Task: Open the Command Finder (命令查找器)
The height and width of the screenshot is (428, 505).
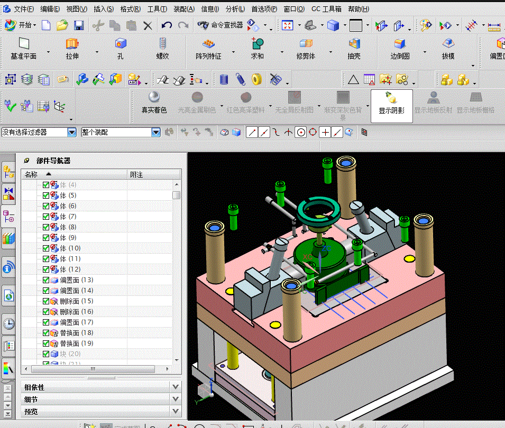Action: pos(221,25)
